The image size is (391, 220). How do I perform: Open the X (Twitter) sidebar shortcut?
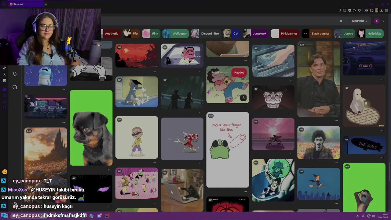tap(4, 74)
